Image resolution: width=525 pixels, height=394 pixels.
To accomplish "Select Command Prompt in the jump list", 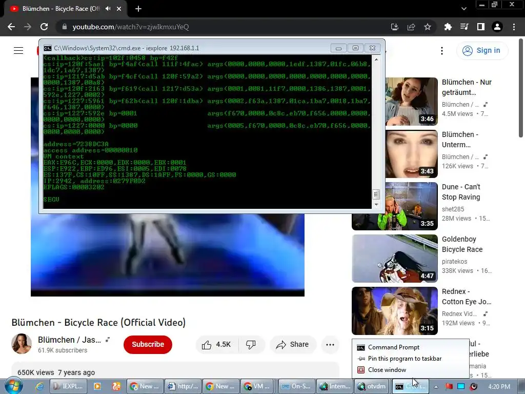I will point(411,347).
